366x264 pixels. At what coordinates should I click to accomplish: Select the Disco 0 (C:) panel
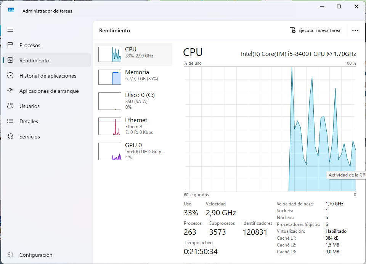click(133, 101)
